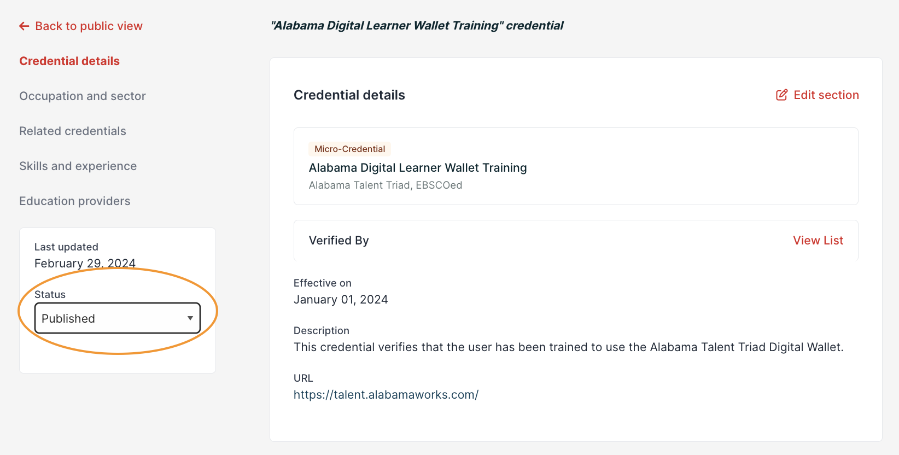Click the February 29, 2024 date
The height and width of the screenshot is (455, 899).
(x=85, y=264)
